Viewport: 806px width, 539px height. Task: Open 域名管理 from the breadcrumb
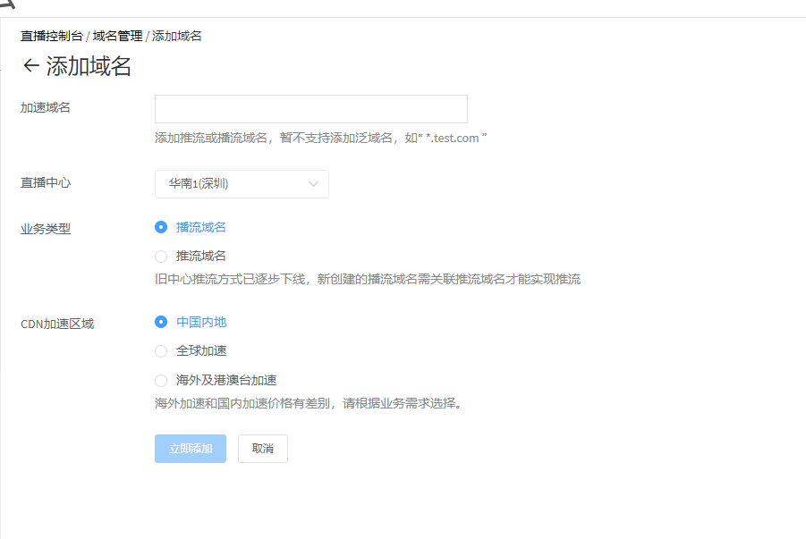point(117,36)
